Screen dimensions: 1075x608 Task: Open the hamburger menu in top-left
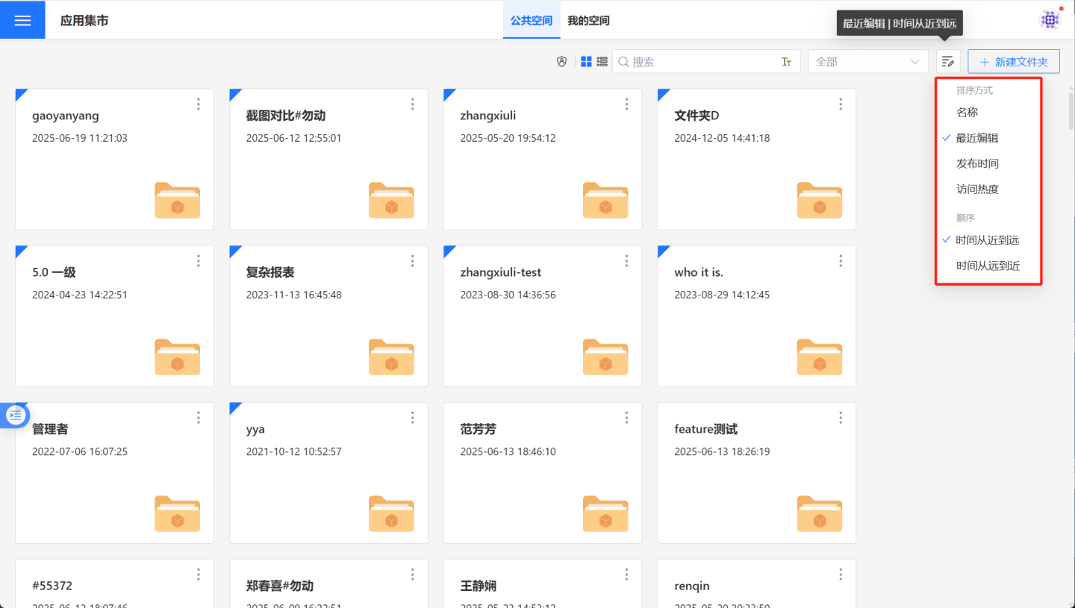[x=22, y=20]
